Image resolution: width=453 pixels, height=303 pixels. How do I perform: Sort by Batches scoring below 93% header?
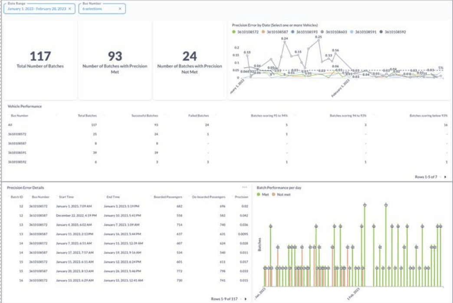coord(428,116)
